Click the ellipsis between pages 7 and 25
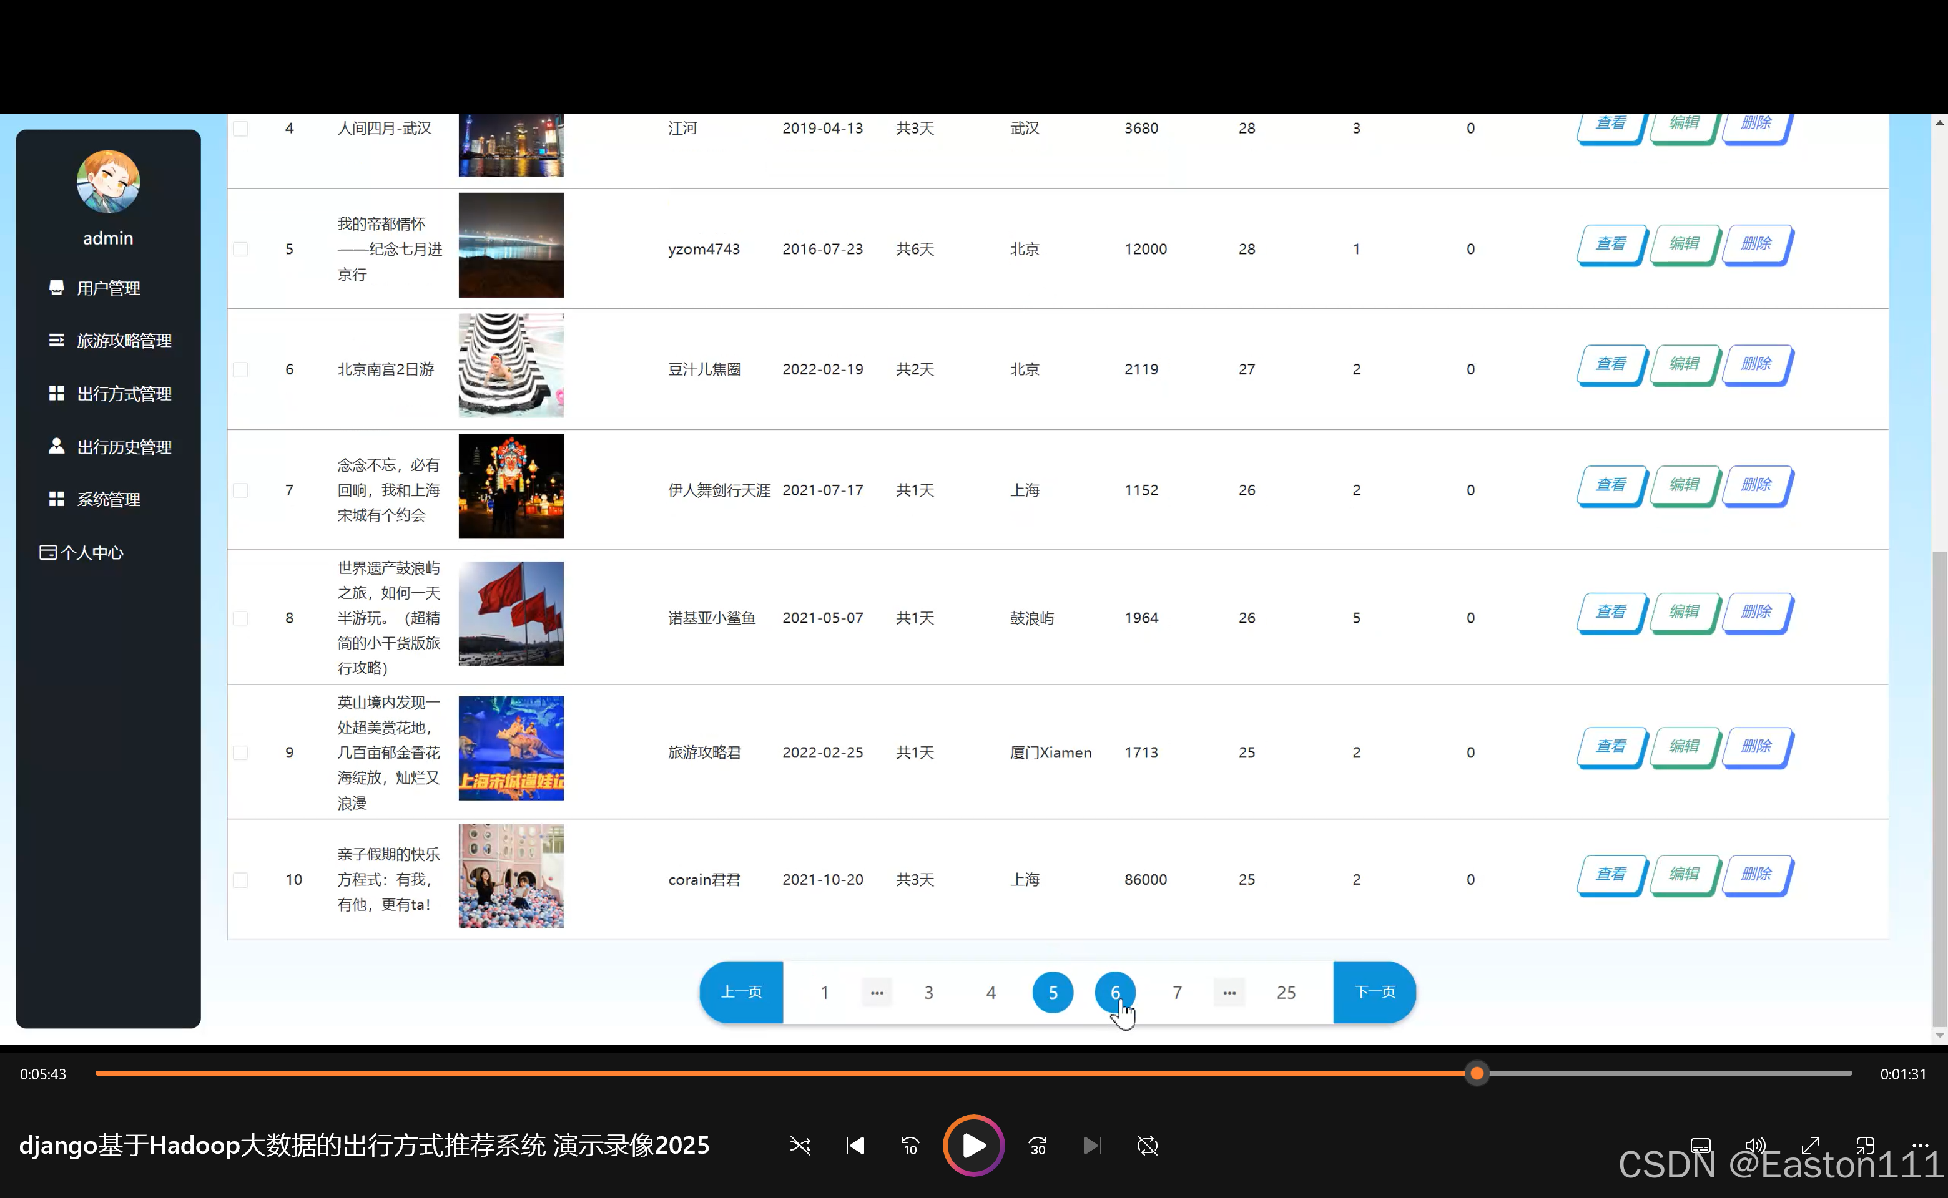1948x1198 pixels. [1229, 993]
